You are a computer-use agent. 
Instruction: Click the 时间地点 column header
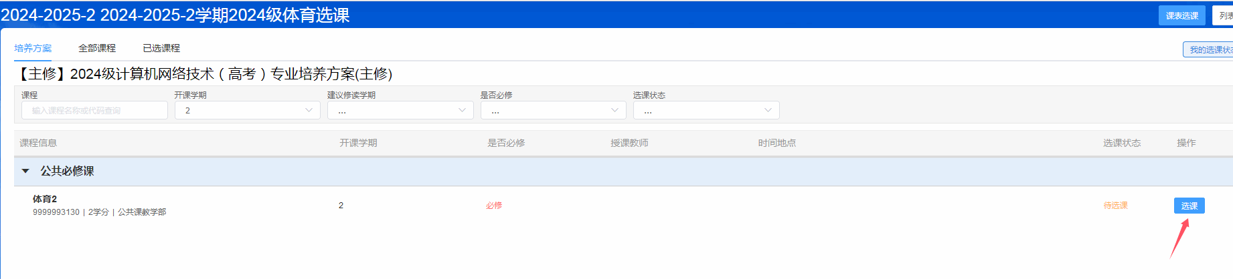pyautogui.click(x=776, y=143)
